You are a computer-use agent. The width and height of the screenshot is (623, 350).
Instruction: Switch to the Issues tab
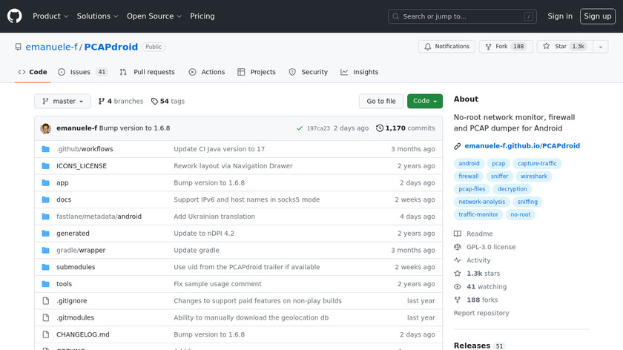[82, 73]
